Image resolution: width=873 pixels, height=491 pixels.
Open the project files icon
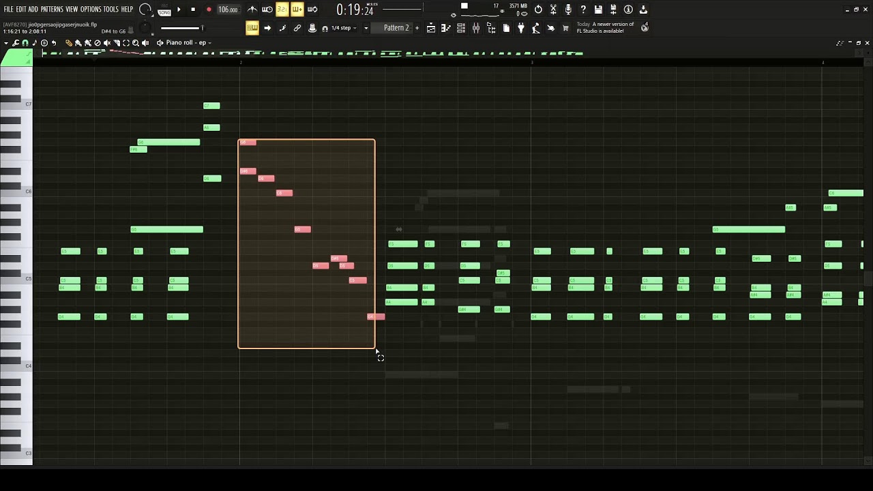[x=506, y=28]
